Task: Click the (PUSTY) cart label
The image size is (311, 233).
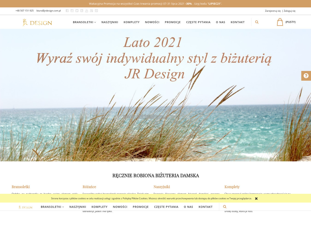Action: [291, 22]
